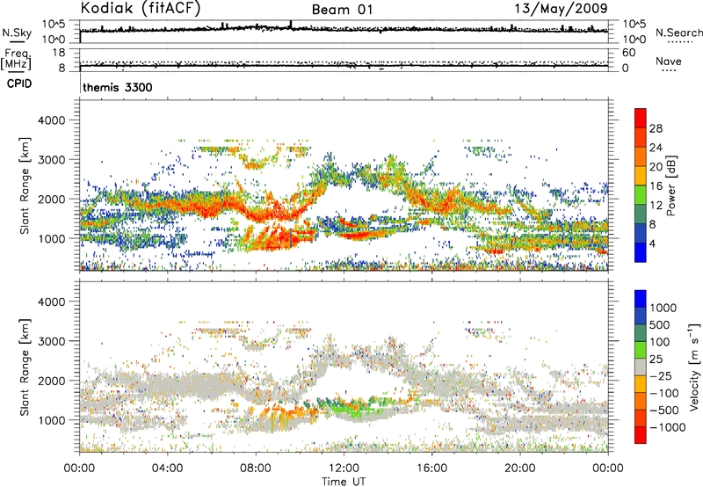Click 'Slant Range [km]' label of the Power panel

pyautogui.click(x=25, y=185)
